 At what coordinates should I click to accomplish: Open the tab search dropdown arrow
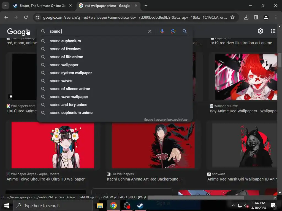[x=6, y=5]
